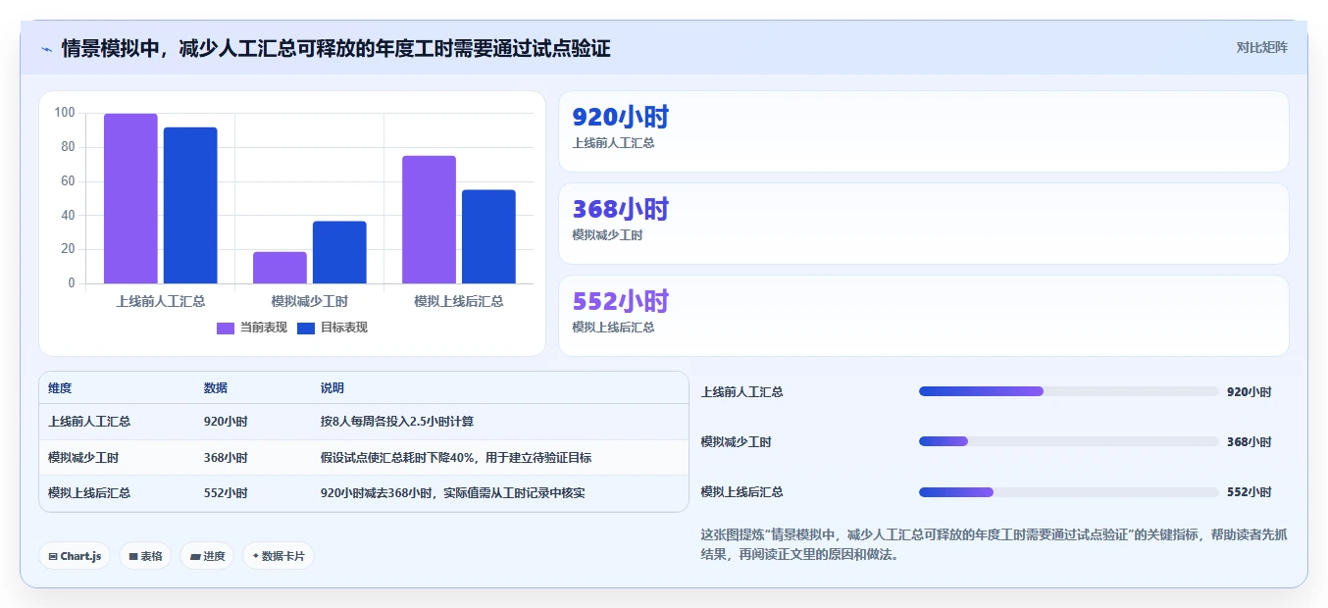Viewport: 1328px width, 608px height.
Task: Click table cell 552小时
Action: coord(226,493)
